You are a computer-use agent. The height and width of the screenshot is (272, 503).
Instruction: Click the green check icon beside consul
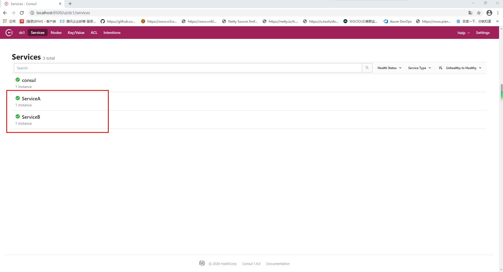coord(18,80)
